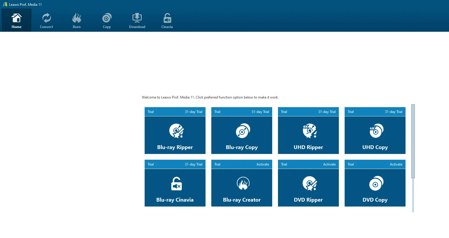449x238 pixels.
Task: Open the Home tab in the top toolbar
Action: [x=17, y=20]
